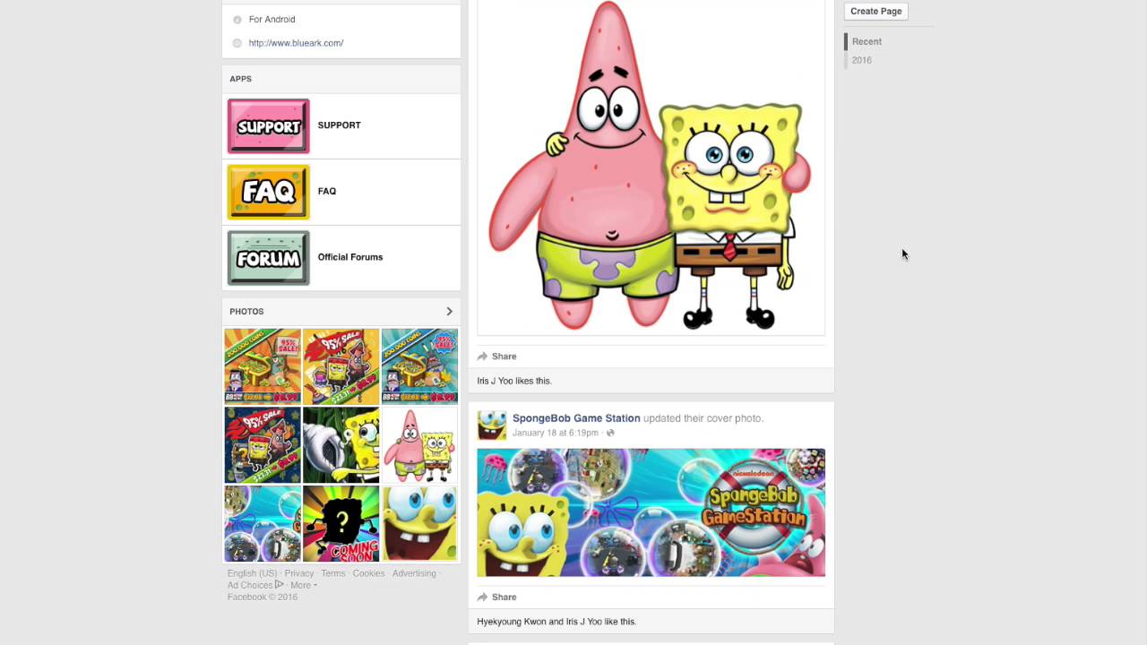1147x645 pixels.
Task: Expand the More footer dropdown
Action: coord(303,585)
